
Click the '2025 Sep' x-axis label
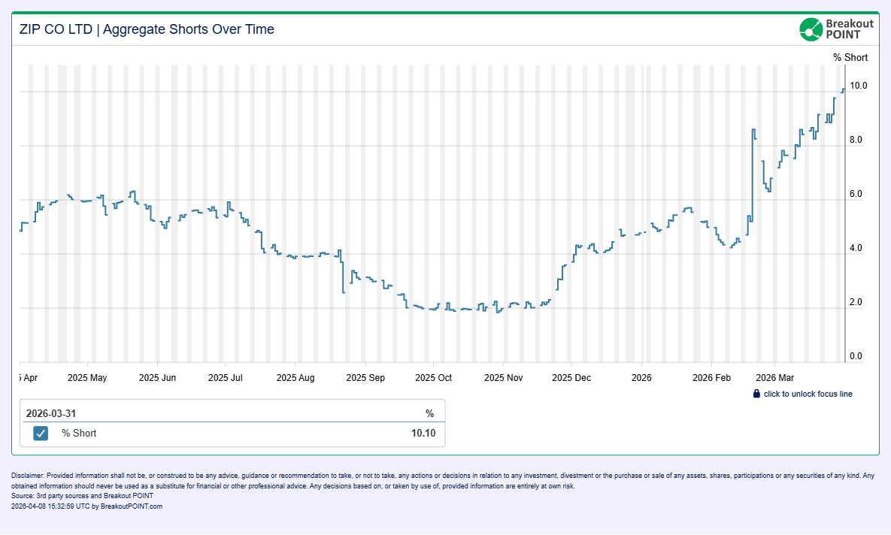point(365,378)
